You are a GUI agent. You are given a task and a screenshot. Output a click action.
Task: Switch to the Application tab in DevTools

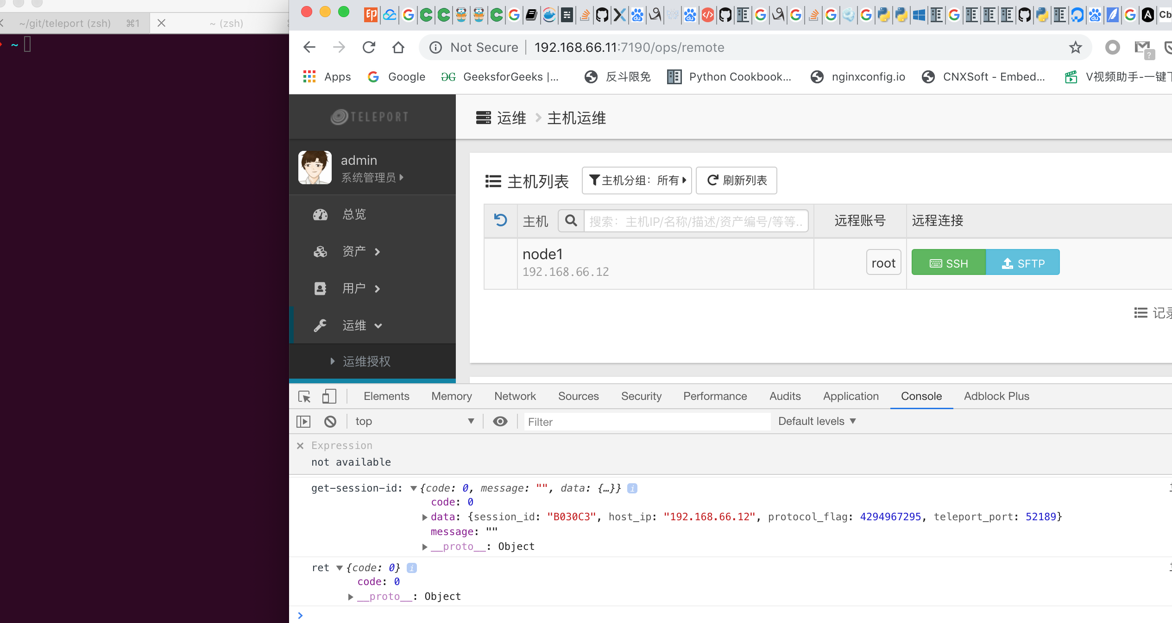pos(851,396)
